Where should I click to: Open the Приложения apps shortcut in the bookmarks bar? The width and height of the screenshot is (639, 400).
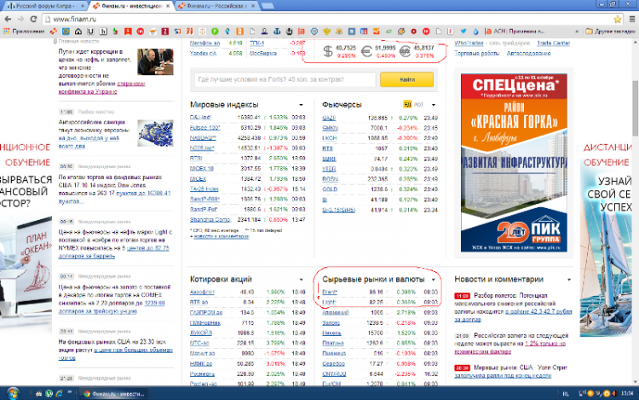(x=24, y=31)
